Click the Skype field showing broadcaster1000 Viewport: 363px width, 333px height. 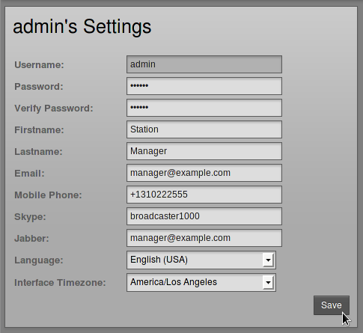coord(204,216)
